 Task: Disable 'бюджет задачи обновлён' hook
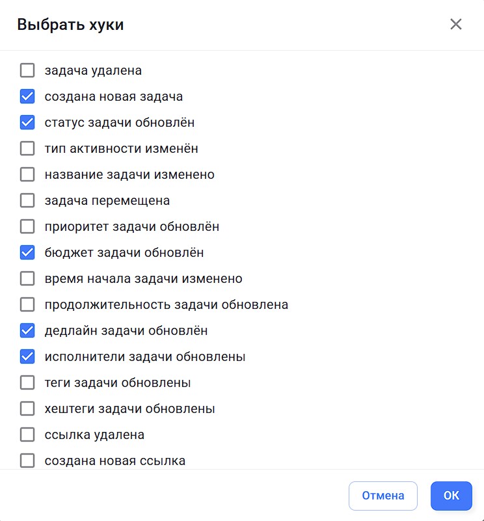click(27, 252)
